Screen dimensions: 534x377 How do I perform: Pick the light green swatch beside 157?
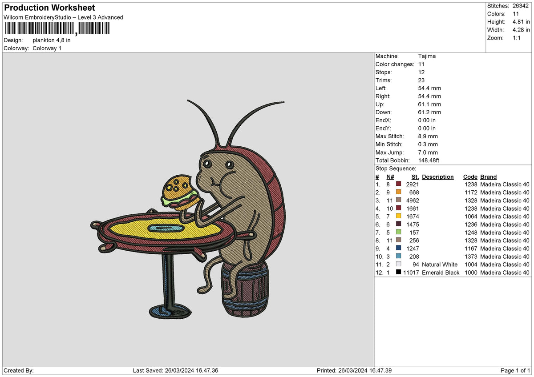[399, 232]
